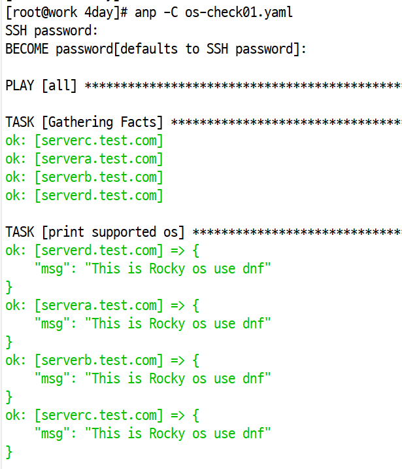Image resolution: width=402 pixels, height=469 pixels.
Task: Click serverd.test.com under Gathering Facts
Action: 99,196
